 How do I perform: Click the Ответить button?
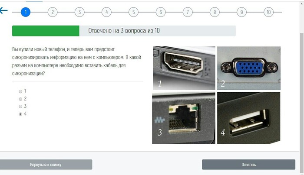tap(248, 165)
